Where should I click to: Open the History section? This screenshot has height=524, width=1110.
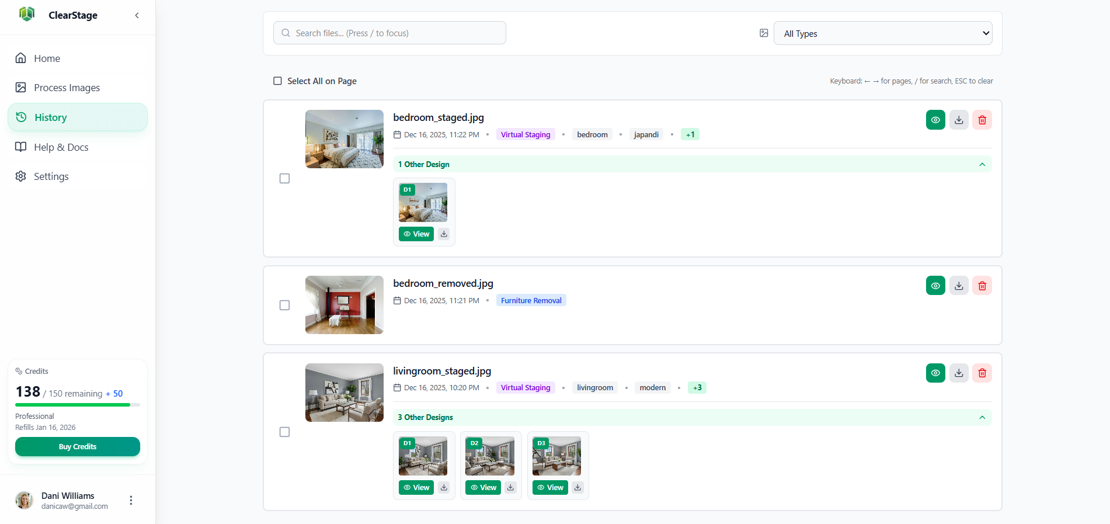click(78, 117)
